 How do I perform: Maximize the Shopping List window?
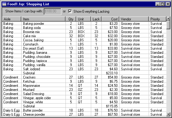pos(162,4)
